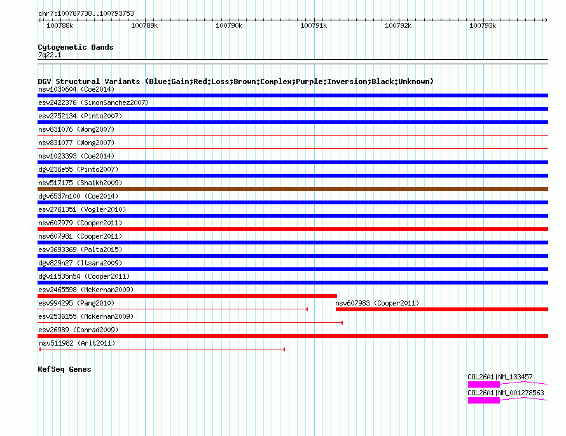566x436 pixels.
Task: Click the blue bar under nsv1023393
Action: pyautogui.click(x=293, y=162)
